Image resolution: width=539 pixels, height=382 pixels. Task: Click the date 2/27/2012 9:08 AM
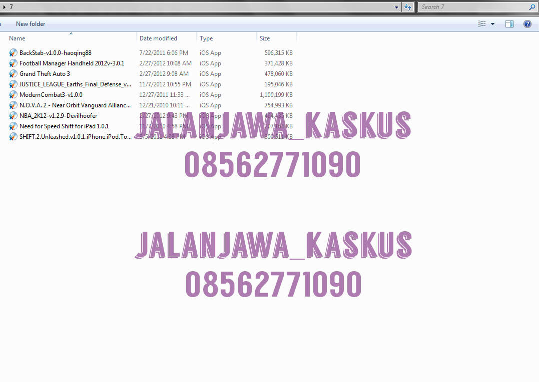tap(164, 74)
